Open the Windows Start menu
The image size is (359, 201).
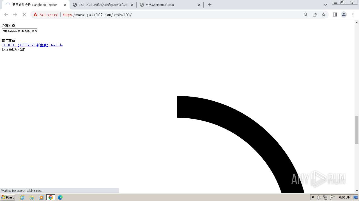(8, 197)
